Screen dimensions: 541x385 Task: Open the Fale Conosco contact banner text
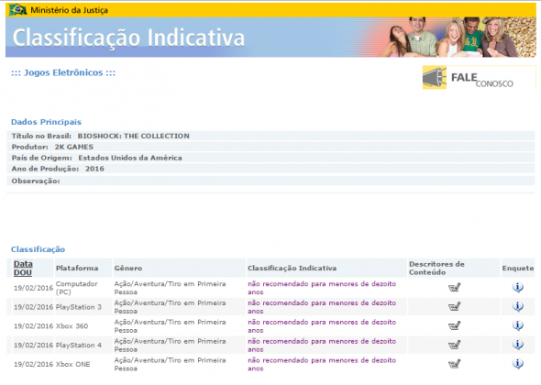pyautogui.click(x=482, y=80)
